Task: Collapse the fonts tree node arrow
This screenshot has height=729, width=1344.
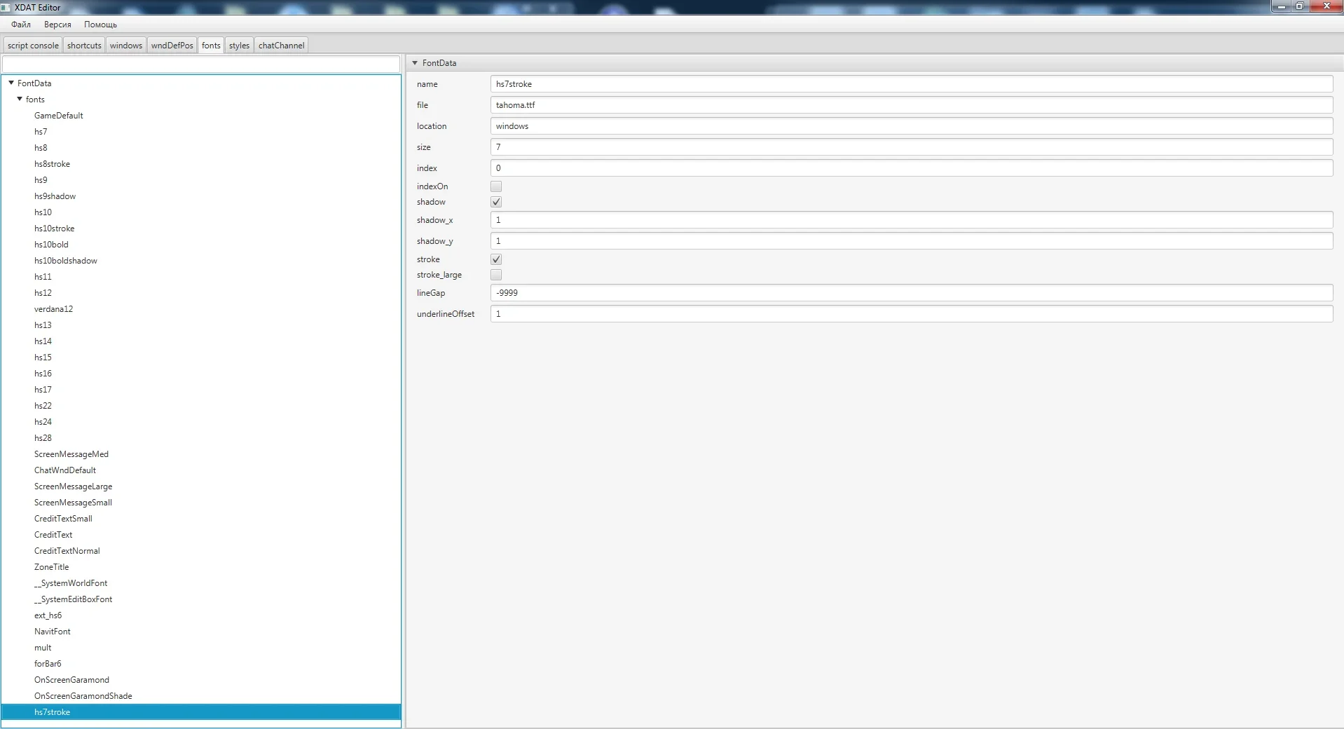Action: pyautogui.click(x=20, y=99)
